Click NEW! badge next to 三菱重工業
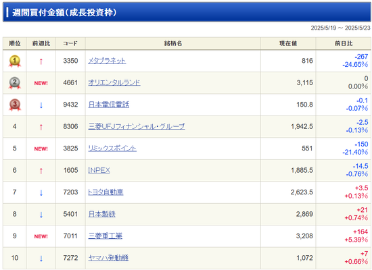 tap(41, 236)
